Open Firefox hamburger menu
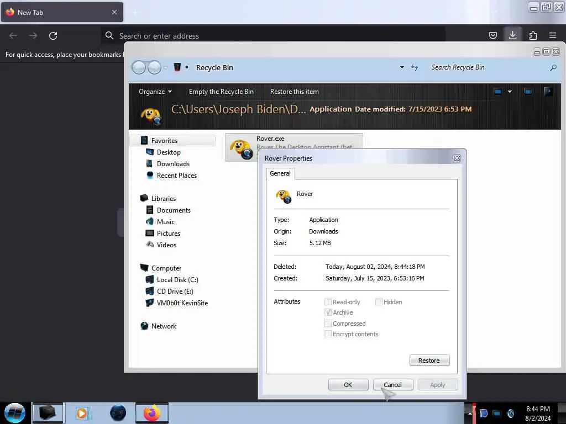566x424 pixels. point(553,35)
